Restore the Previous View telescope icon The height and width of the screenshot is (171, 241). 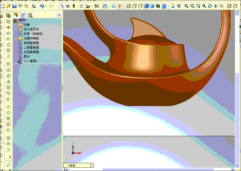click(x=179, y=6)
